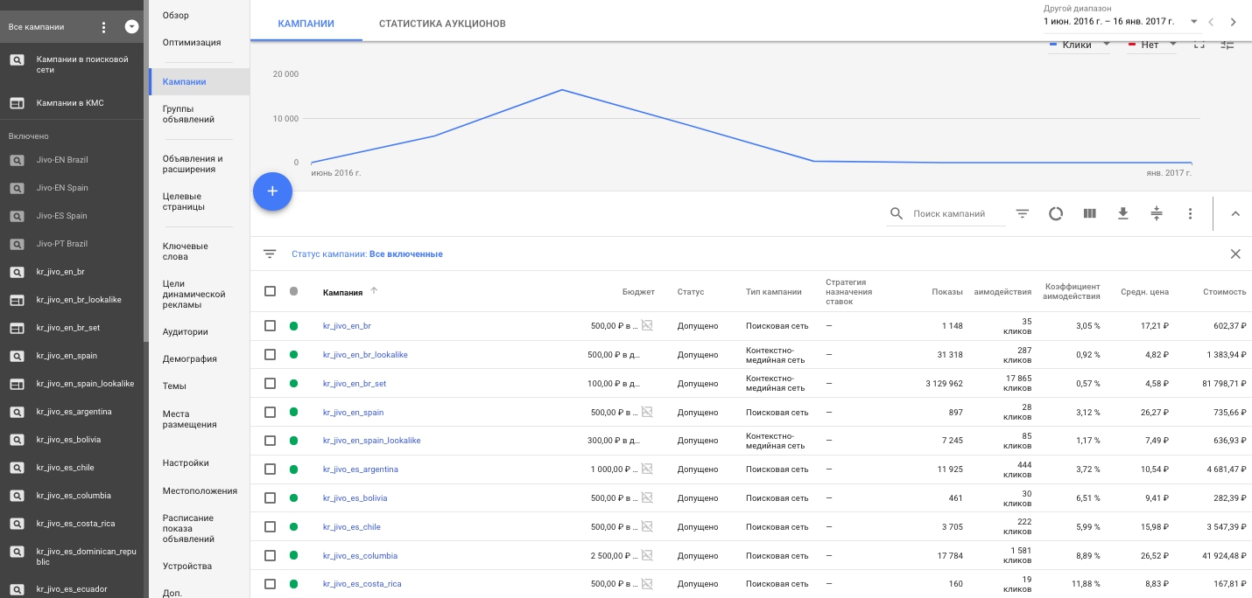The width and height of the screenshot is (1252, 598).
Task: Click the compress table rows icon
Action: (x=1156, y=213)
